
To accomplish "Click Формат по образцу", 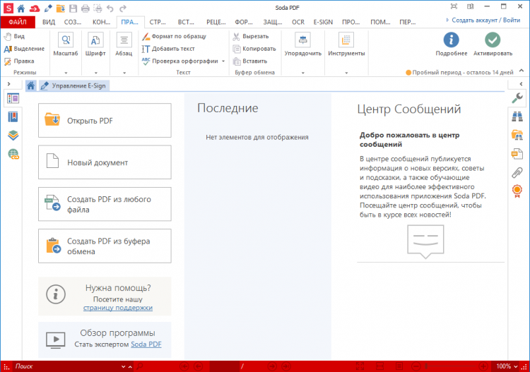I will (174, 36).
